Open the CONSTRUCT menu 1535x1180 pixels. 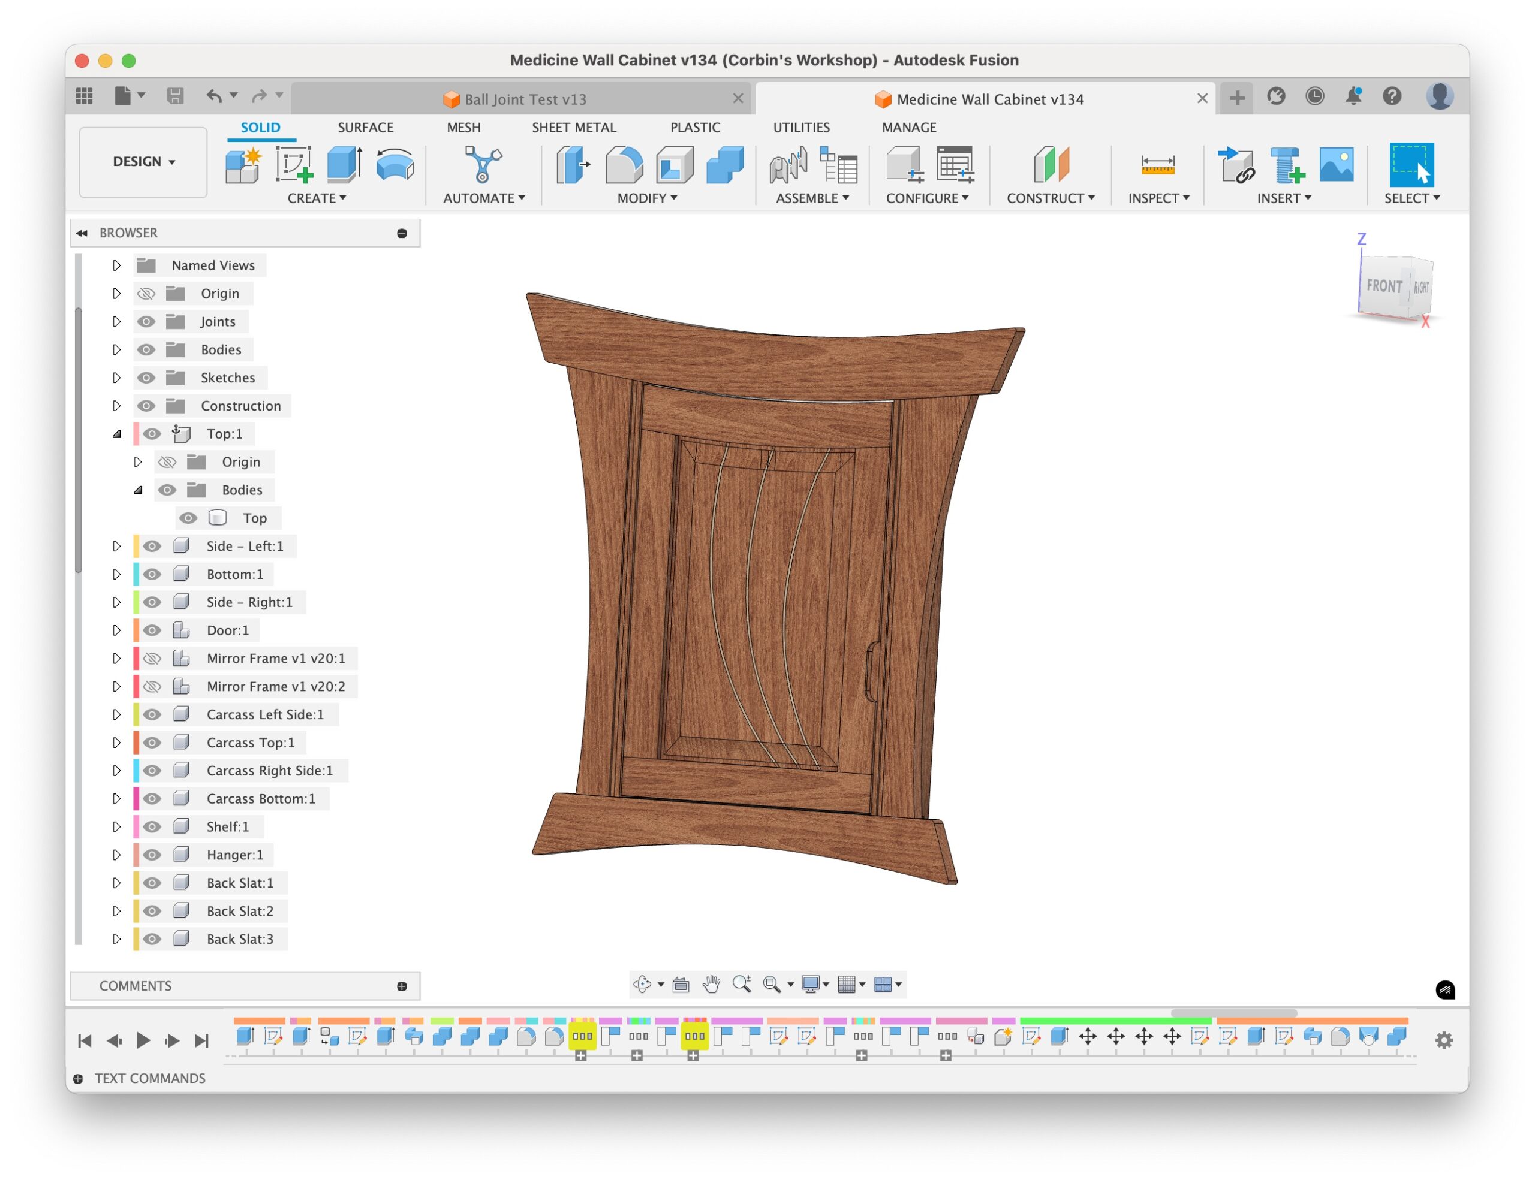coord(1050,198)
